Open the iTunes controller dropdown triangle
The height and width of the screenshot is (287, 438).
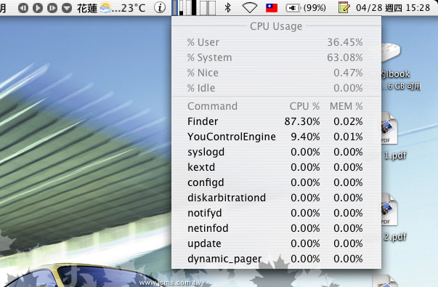tap(67, 8)
